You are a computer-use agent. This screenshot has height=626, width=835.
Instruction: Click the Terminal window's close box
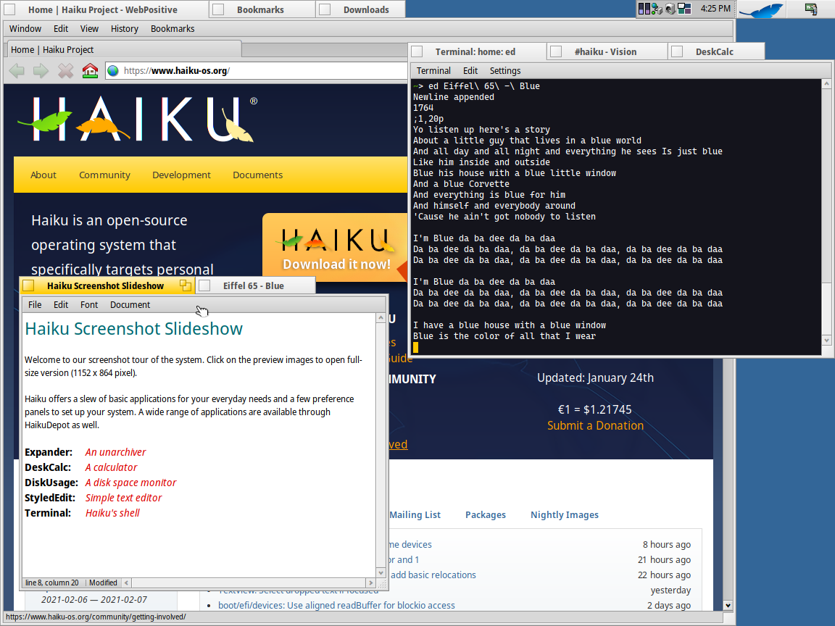pos(417,51)
